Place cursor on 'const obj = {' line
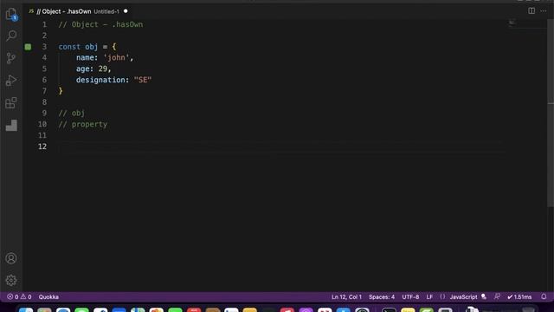 [87, 47]
